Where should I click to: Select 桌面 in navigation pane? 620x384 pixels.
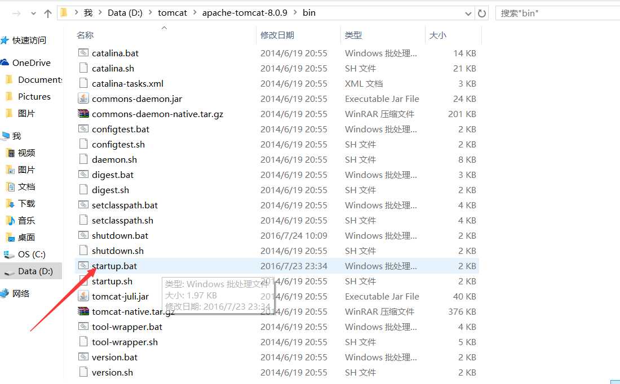tap(26, 238)
